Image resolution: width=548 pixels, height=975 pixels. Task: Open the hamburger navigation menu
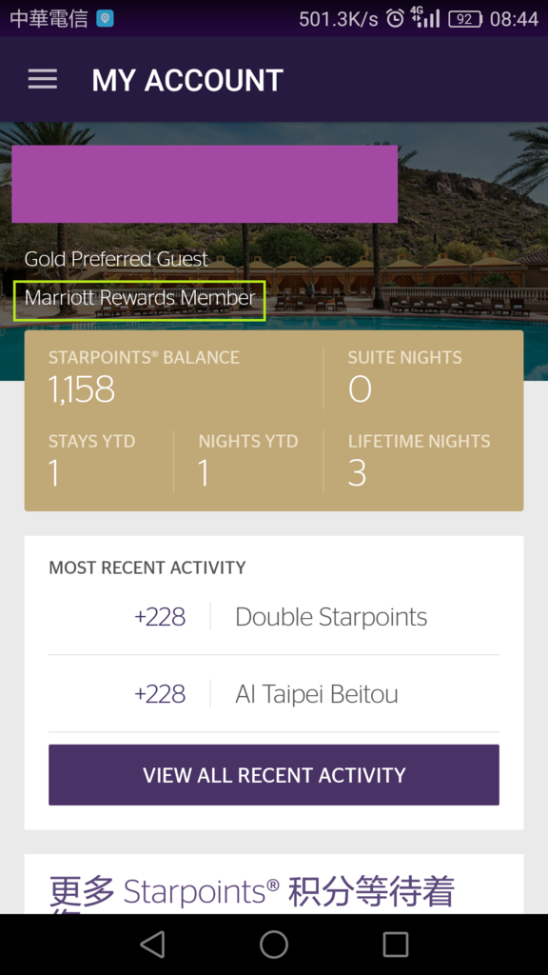click(x=42, y=80)
